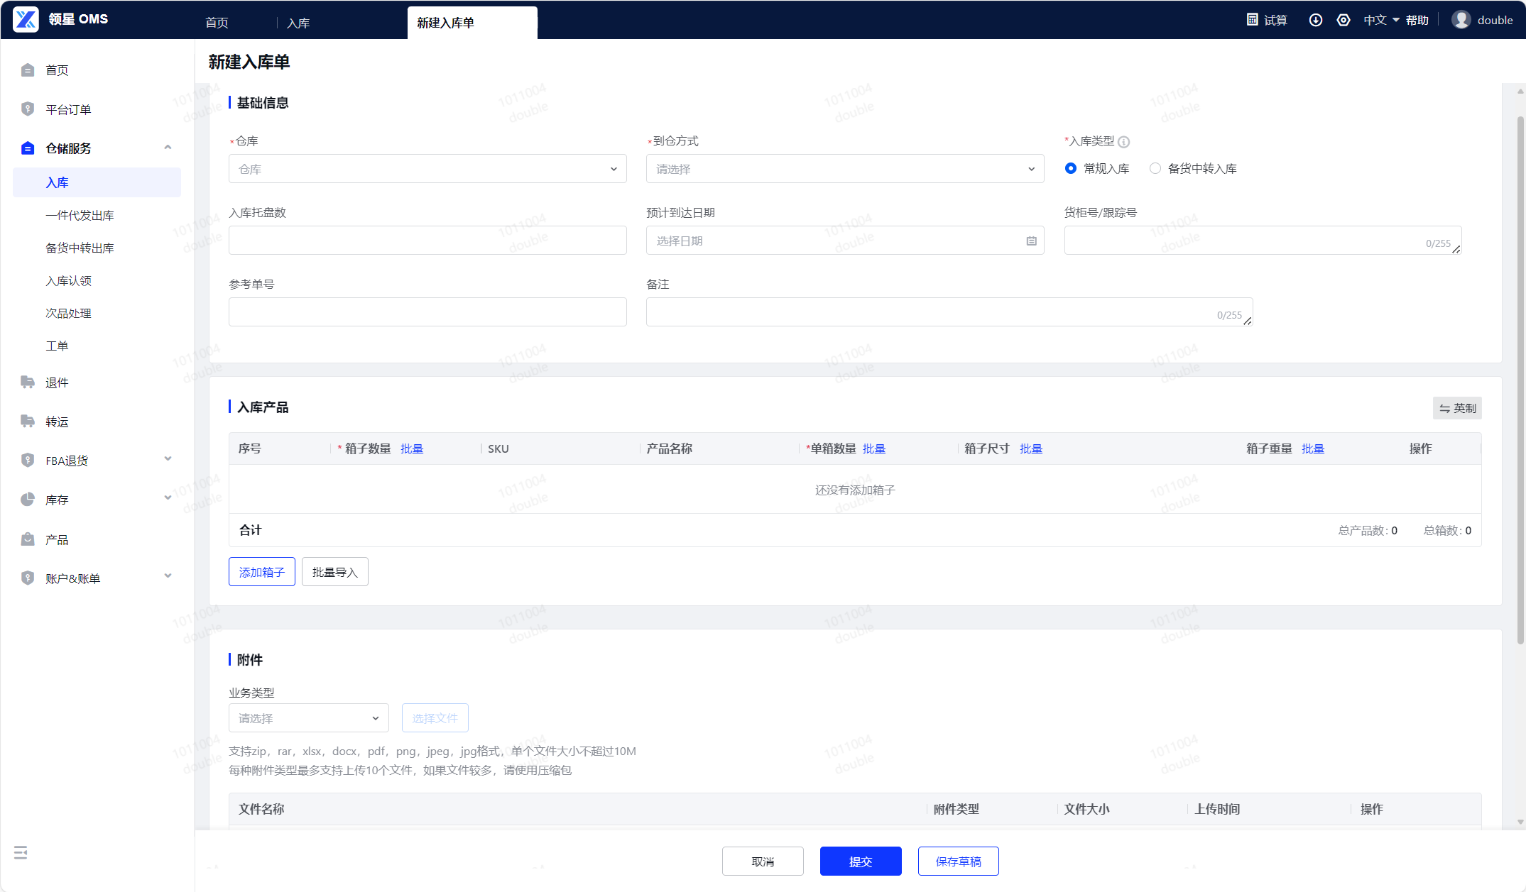The image size is (1526, 892).
Task: Expand the 库存 sidebar group
Action: (x=168, y=498)
